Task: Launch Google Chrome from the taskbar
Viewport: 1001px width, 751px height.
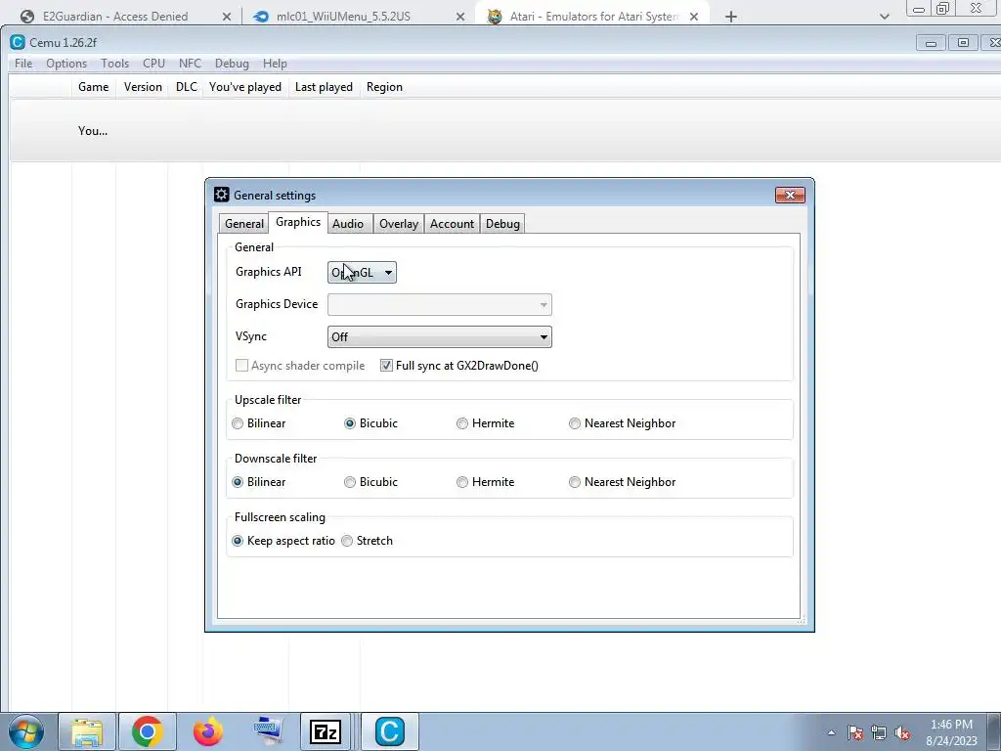Action: [x=148, y=731]
